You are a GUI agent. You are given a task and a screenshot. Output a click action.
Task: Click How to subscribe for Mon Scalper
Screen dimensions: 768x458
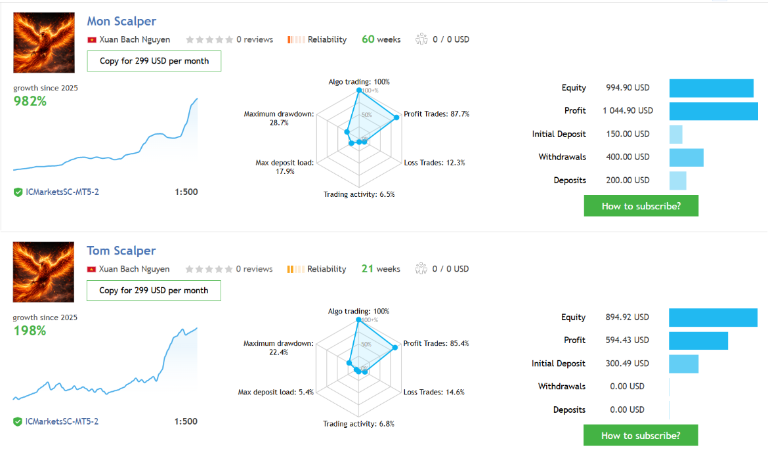(641, 206)
